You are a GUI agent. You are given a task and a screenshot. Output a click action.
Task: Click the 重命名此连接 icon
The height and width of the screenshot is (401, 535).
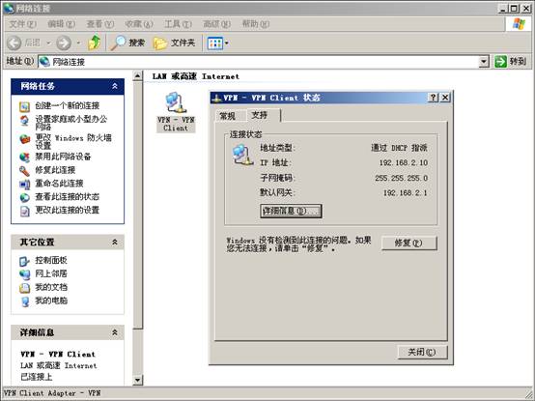24,185
